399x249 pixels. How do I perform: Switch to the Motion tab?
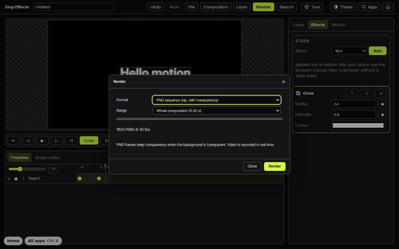click(x=338, y=25)
